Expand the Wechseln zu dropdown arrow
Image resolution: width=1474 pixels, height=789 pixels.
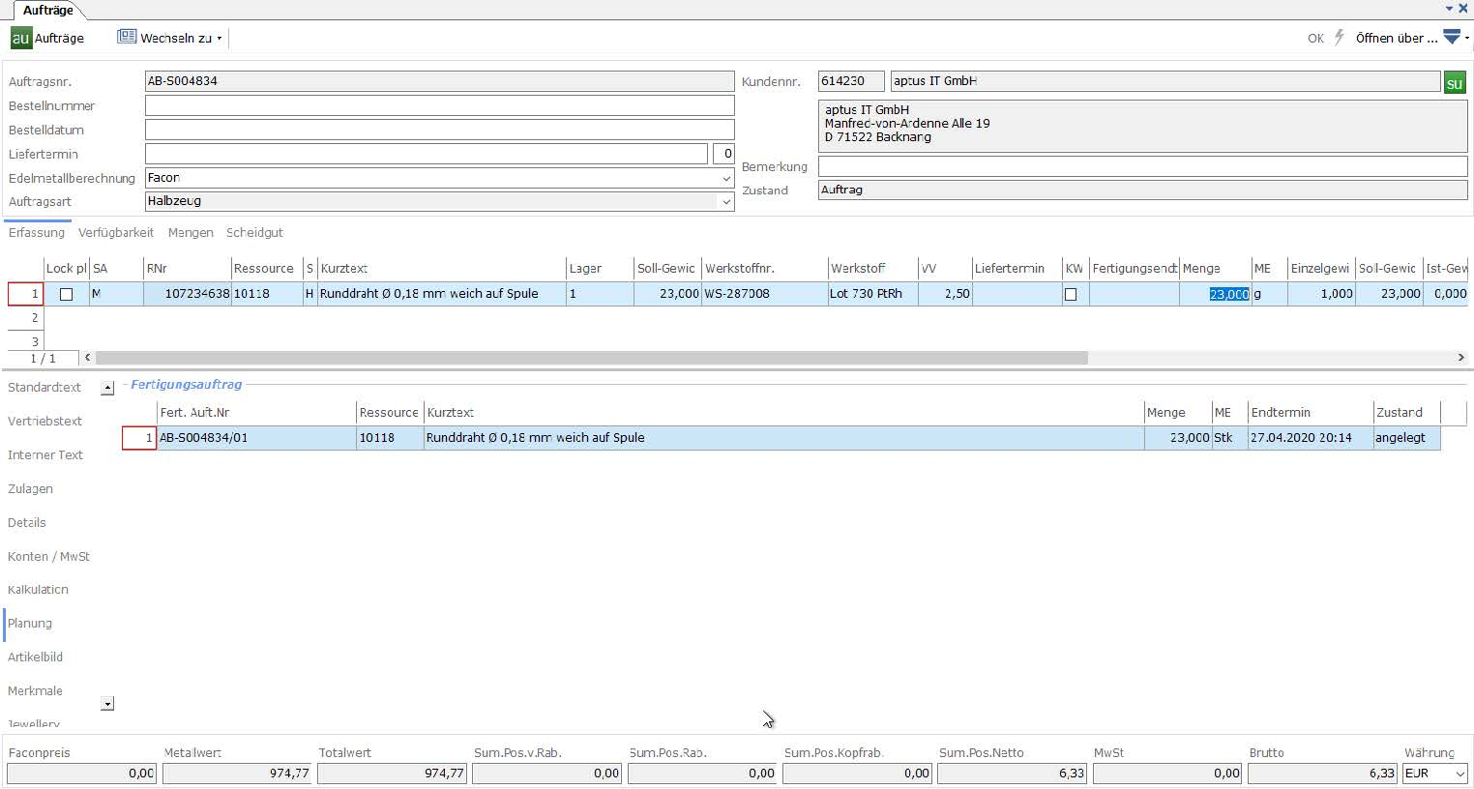(220, 39)
